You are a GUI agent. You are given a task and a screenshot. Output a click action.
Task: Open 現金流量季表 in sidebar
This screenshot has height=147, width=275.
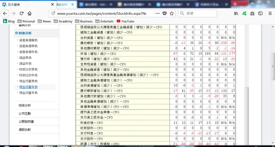pos(28,81)
